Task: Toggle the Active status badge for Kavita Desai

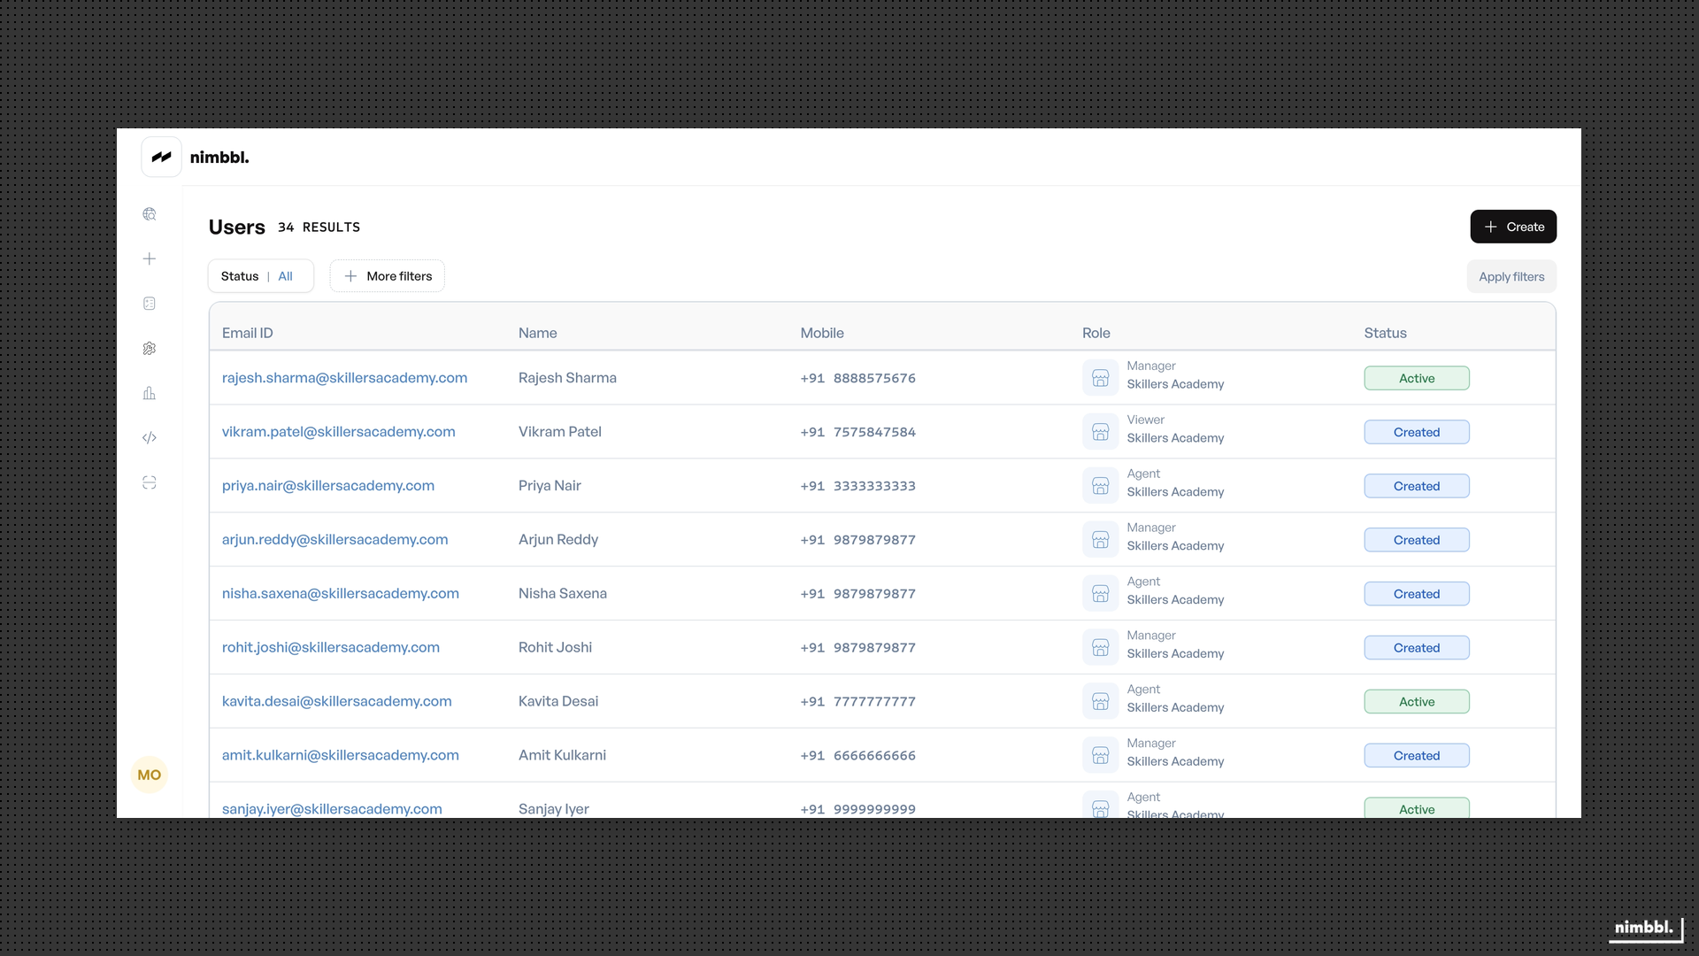Action: [1417, 701]
